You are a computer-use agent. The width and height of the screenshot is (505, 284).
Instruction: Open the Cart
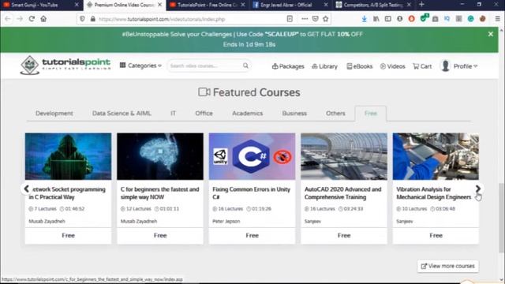[x=422, y=66]
